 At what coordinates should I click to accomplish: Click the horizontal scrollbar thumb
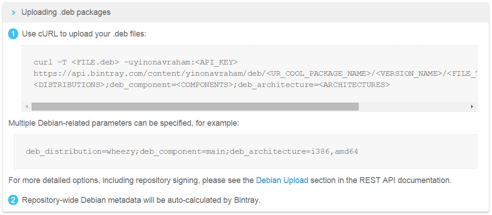[x=194, y=106]
